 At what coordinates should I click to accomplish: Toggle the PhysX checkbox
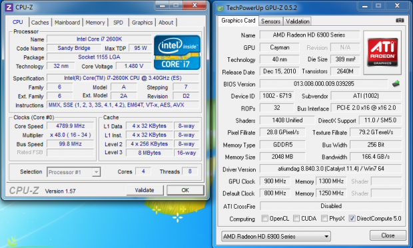coord(324,218)
